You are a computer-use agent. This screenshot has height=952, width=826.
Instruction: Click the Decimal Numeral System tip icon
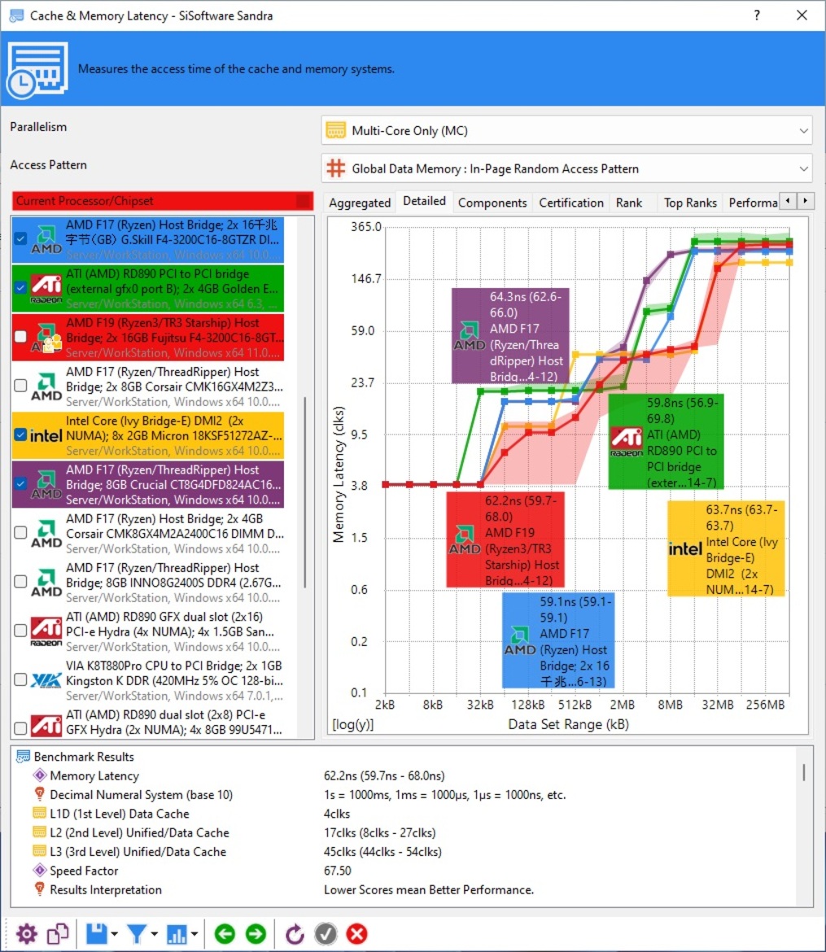click(x=40, y=794)
